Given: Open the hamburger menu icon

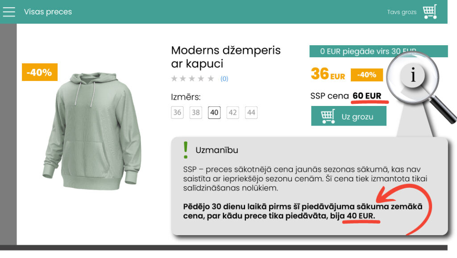Looking at the screenshot, I should pyautogui.click(x=9, y=12).
